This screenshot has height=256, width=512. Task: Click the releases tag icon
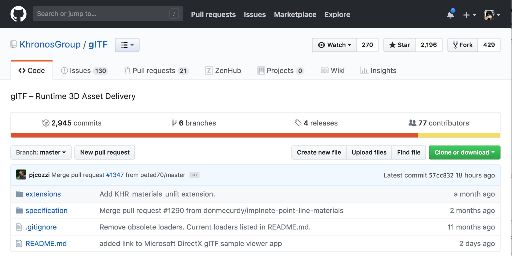(298, 123)
